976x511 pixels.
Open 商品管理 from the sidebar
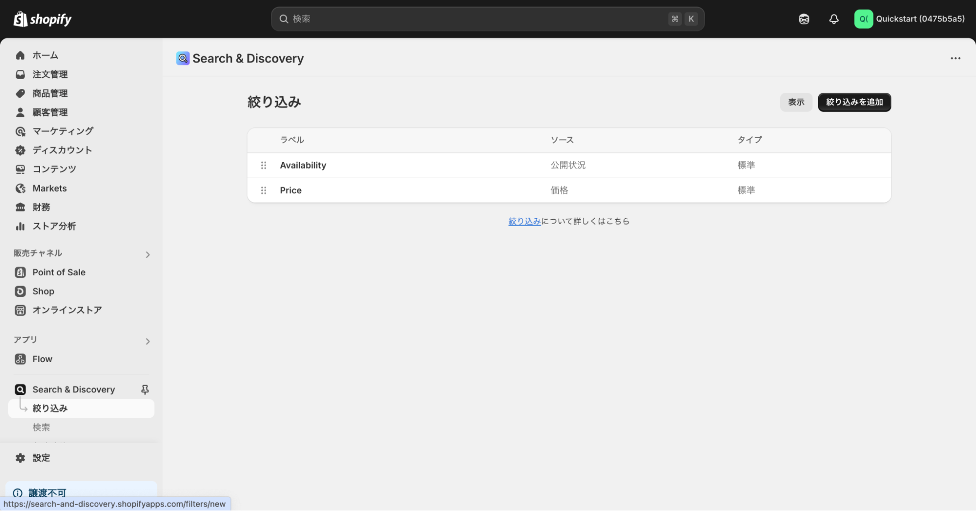pos(50,93)
